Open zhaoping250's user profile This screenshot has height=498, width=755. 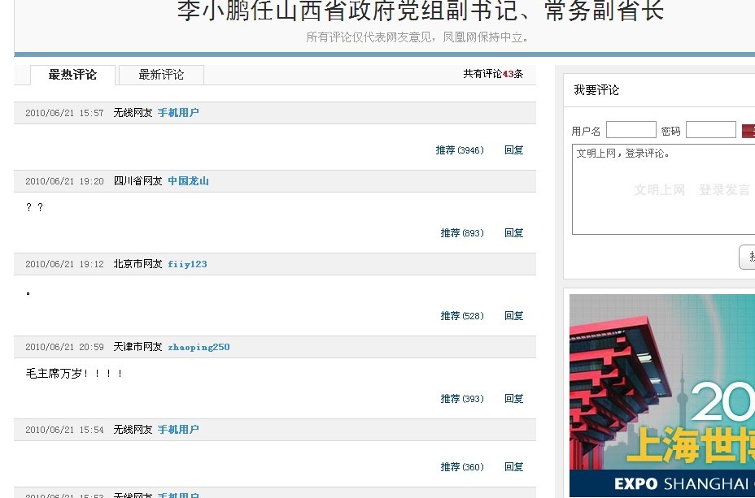click(x=199, y=347)
